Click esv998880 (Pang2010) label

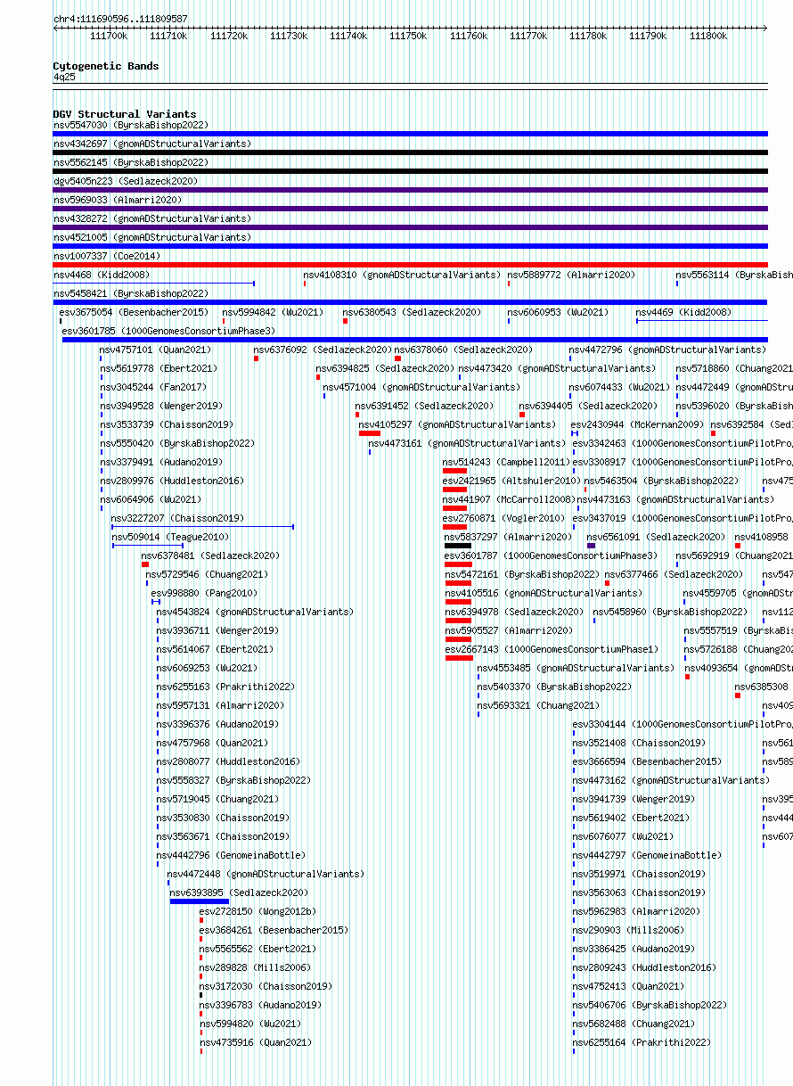tap(204, 593)
